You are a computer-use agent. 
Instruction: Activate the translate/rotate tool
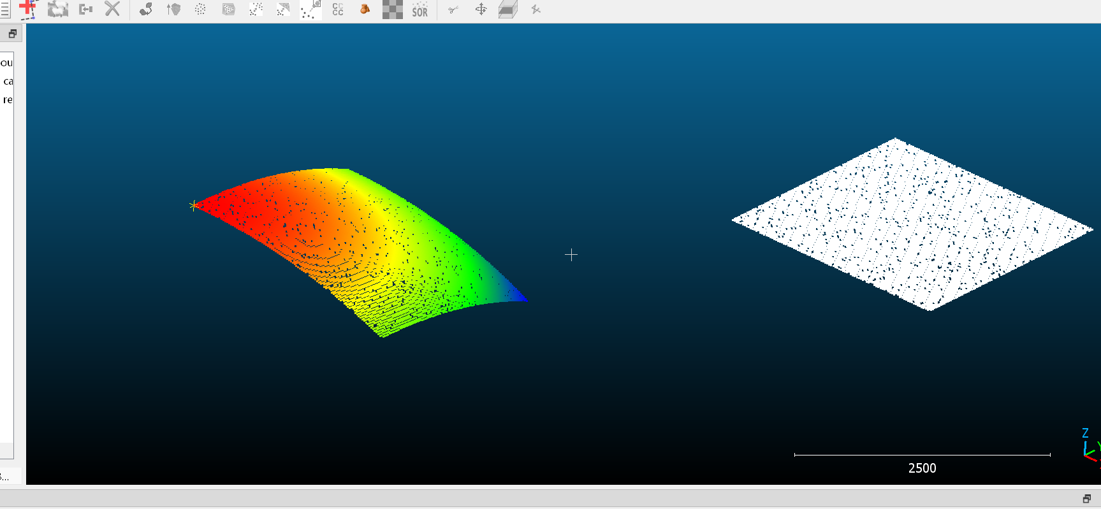point(481,9)
